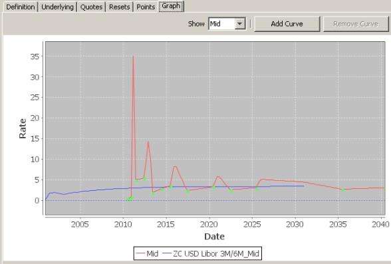Go to the Points tab
This screenshot has height=264, width=391.
point(146,7)
